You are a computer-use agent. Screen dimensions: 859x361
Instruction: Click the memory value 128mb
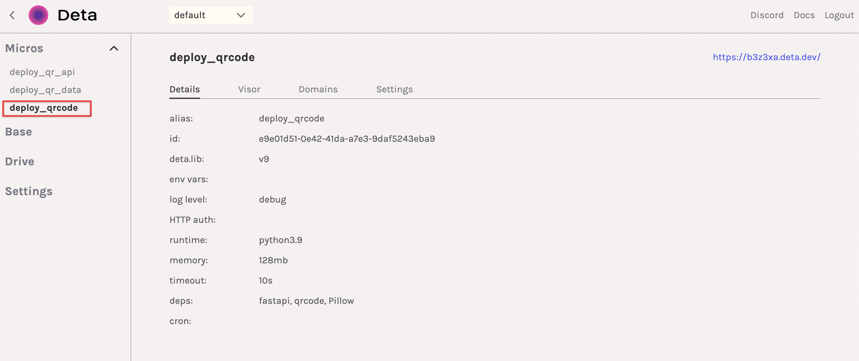coord(273,260)
